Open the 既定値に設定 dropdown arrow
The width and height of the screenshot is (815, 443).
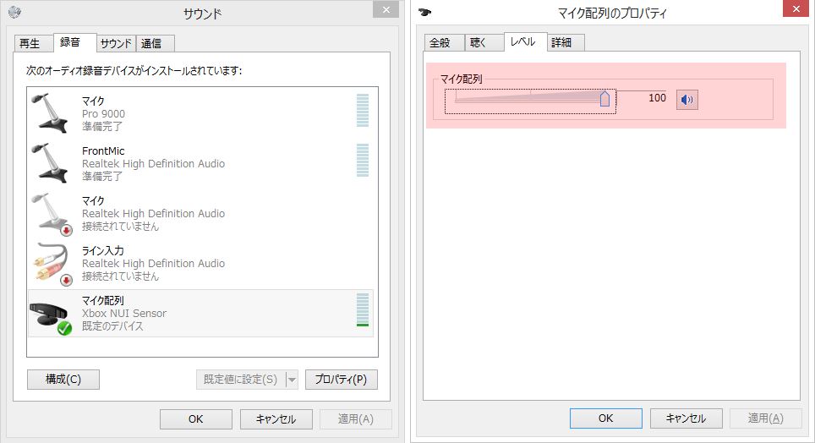[293, 380]
